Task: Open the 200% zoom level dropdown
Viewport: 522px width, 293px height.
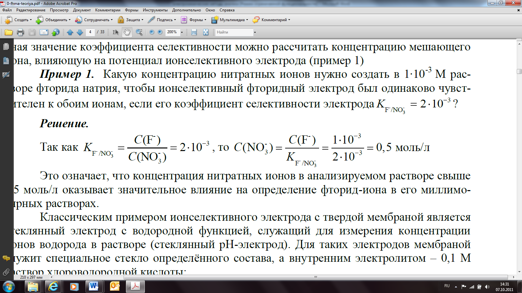Action: coord(182,32)
